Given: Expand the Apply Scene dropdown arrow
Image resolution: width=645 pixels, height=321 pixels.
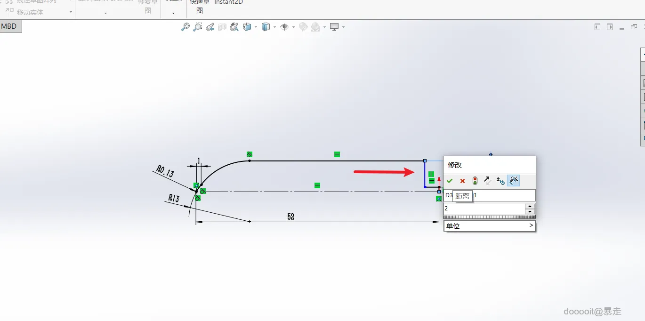Looking at the screenshot, I should 324,27.
